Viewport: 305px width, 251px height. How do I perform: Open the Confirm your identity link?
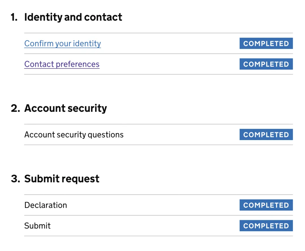(62, 44)
